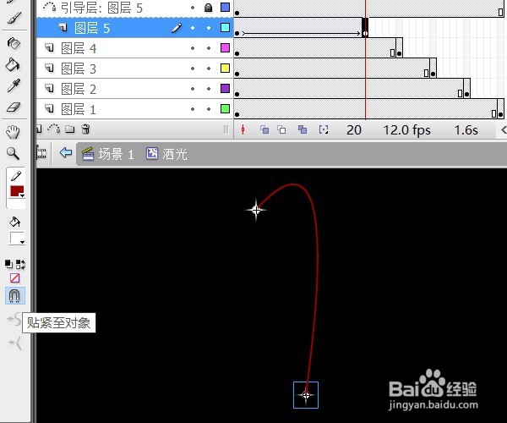Switch to 场景 1 in edit bar
The image size is (507, 423).
point(107,154)
